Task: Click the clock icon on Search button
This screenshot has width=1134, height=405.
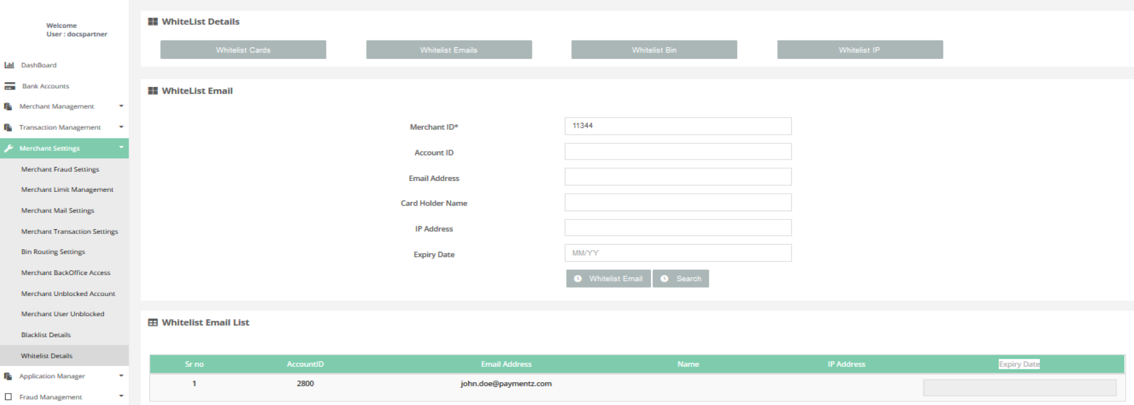Action: tap(665, 279)
